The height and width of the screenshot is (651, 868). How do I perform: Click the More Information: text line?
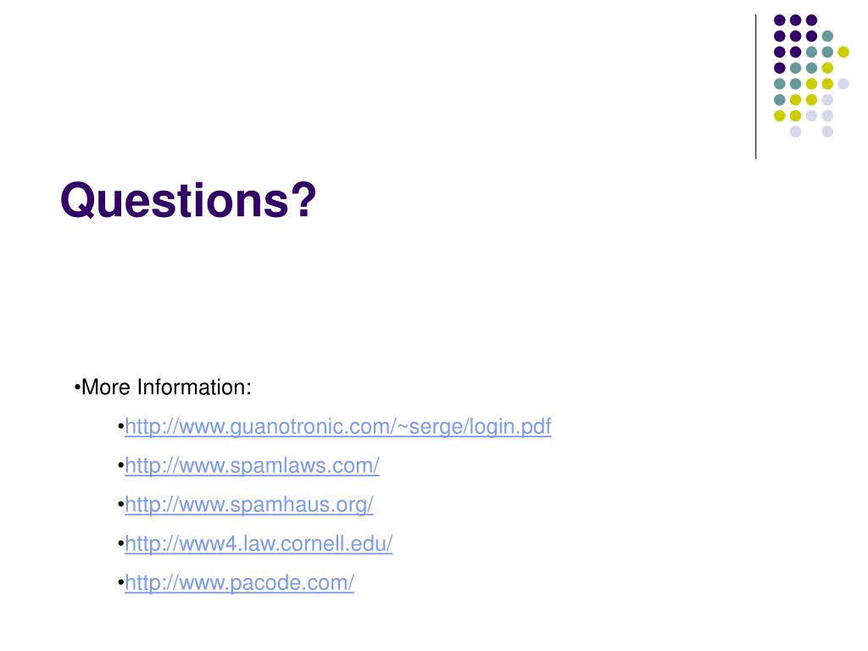coord(166,387)
